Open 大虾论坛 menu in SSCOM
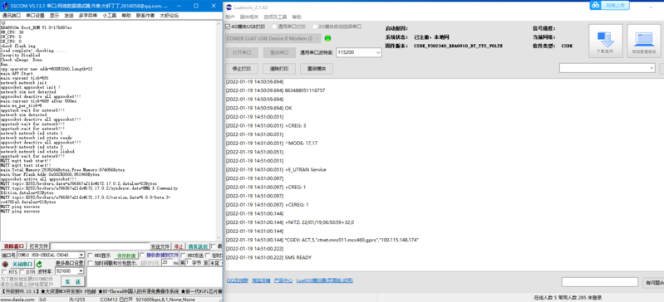Viewport: 664px width, 302px height. [169, 15]
